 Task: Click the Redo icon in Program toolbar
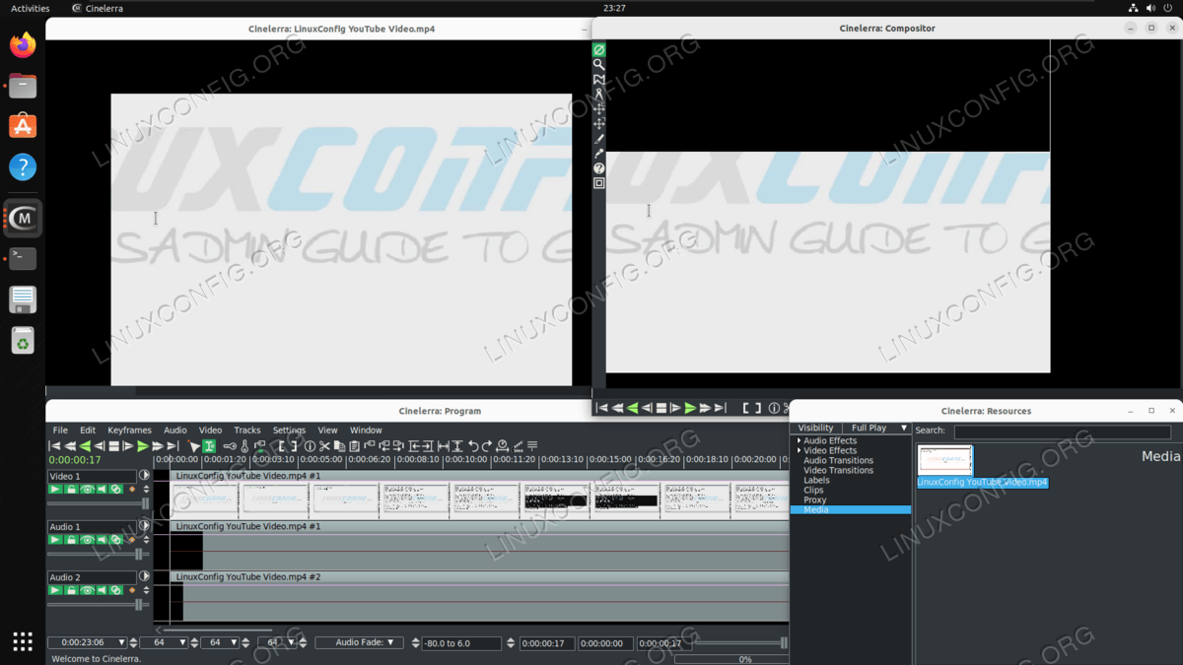(486, 446)
